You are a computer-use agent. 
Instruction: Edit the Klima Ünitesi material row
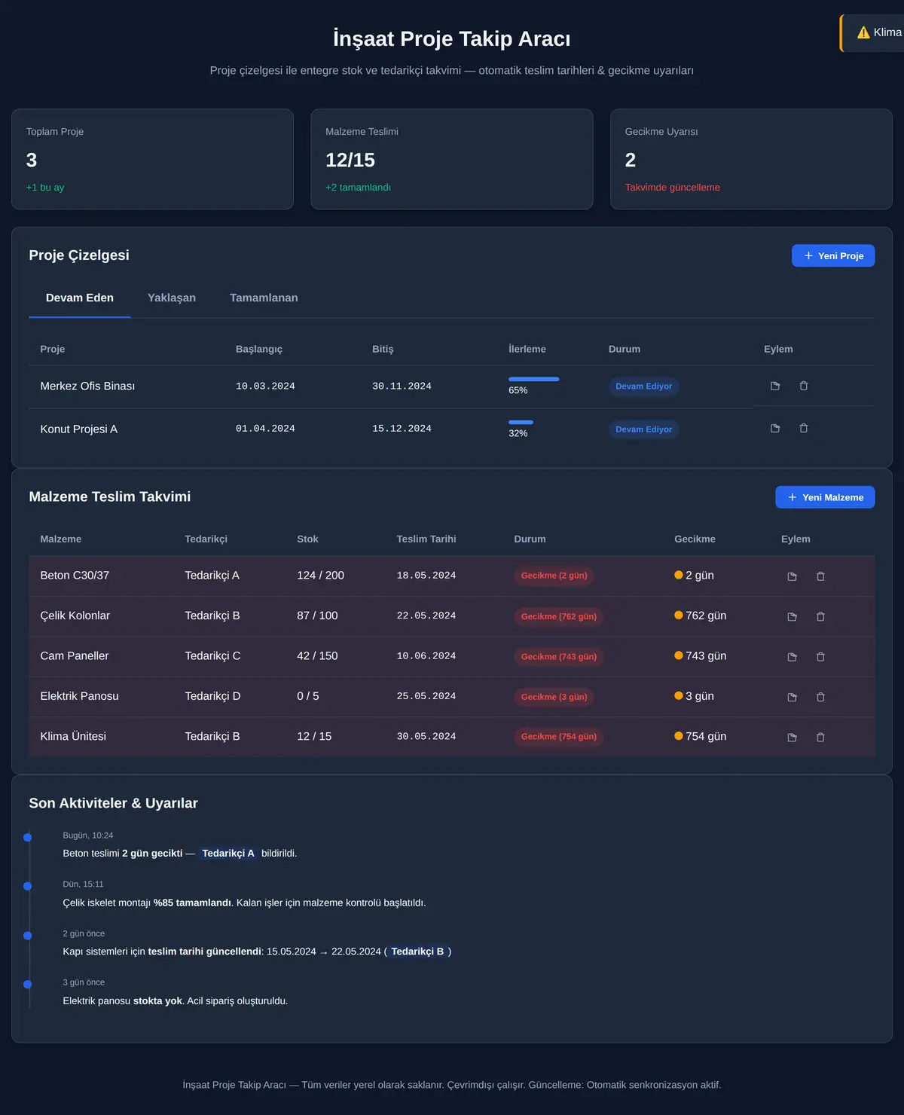tap(792, 738)
